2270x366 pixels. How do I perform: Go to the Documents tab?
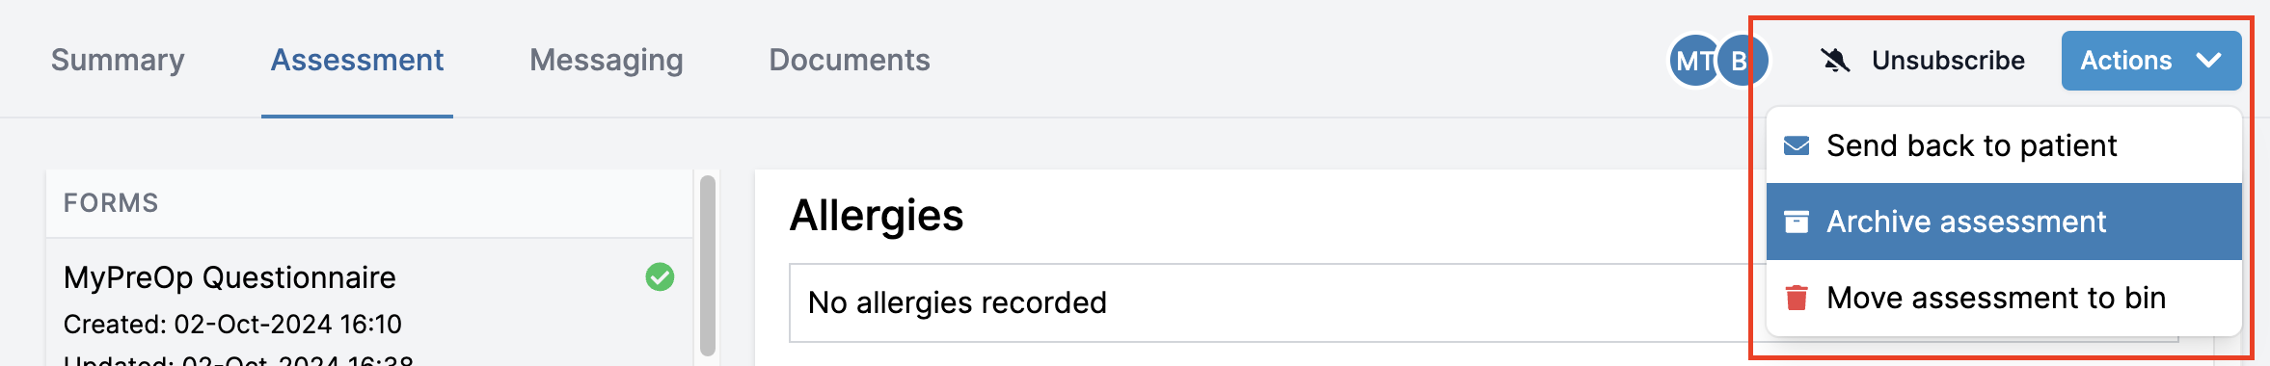[x=850, y=60]
